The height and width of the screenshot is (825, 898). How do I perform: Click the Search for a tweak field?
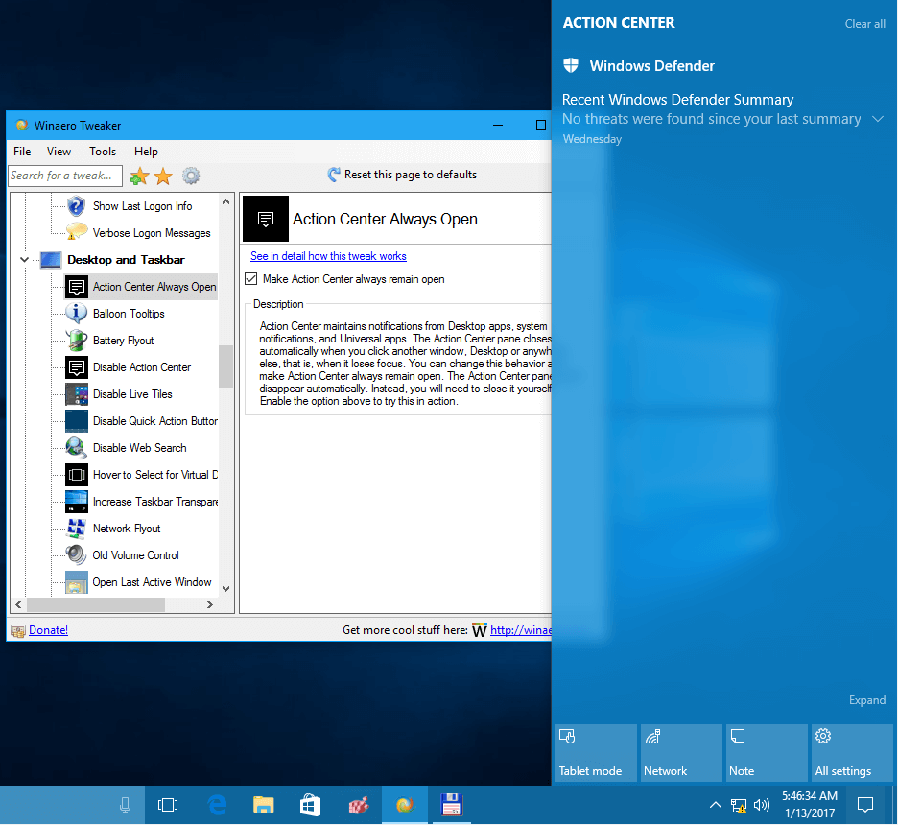pyautogui.click(x=65, y=176)
